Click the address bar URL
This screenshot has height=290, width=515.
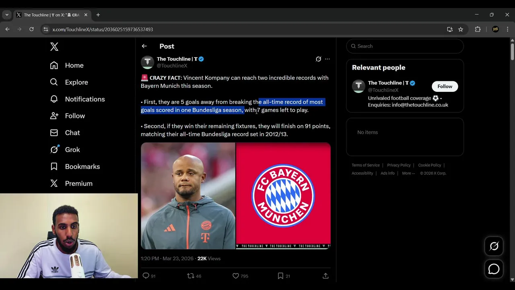coord(103,29)
